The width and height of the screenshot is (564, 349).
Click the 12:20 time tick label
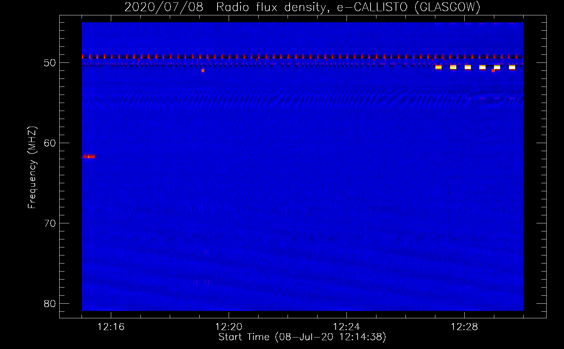[229, 327]
